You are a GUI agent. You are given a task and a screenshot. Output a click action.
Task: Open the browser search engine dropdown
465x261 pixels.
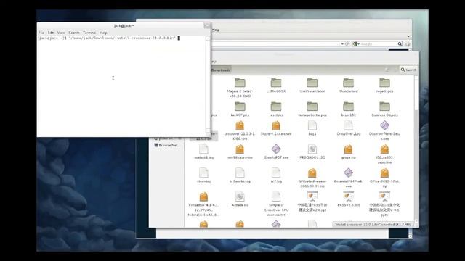coord(356,43)
